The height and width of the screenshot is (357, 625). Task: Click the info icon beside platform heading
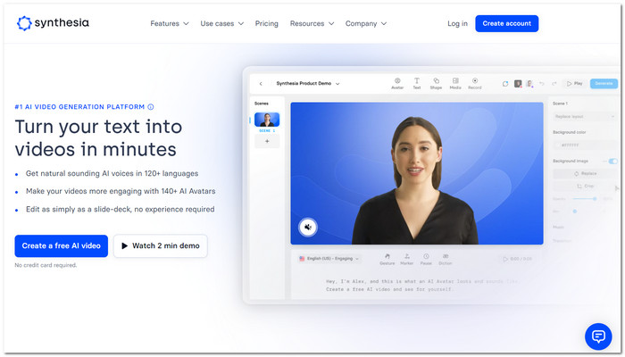[151, 107]
